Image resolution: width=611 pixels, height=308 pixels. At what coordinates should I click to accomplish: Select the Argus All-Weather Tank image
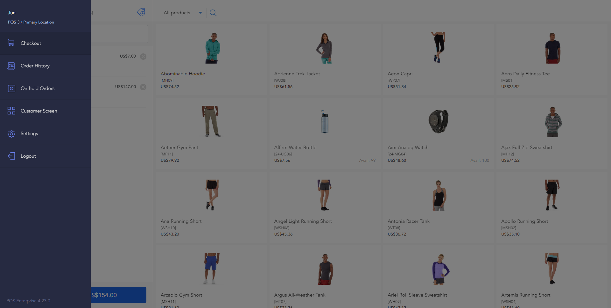point(325,269)
